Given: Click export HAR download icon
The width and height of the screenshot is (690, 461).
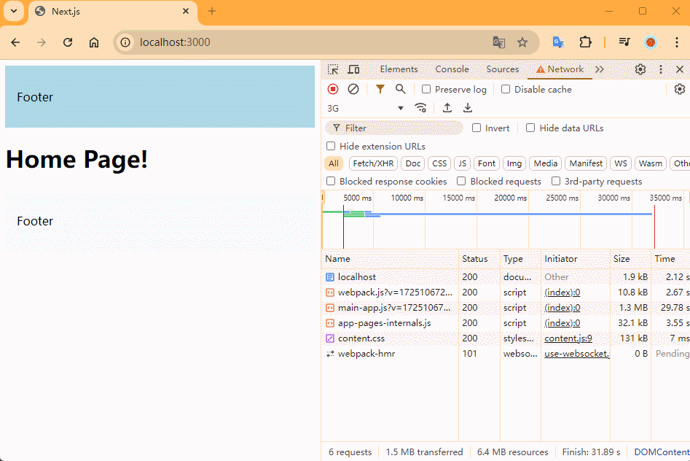Looking at the screenshot, I should point(468,108).
